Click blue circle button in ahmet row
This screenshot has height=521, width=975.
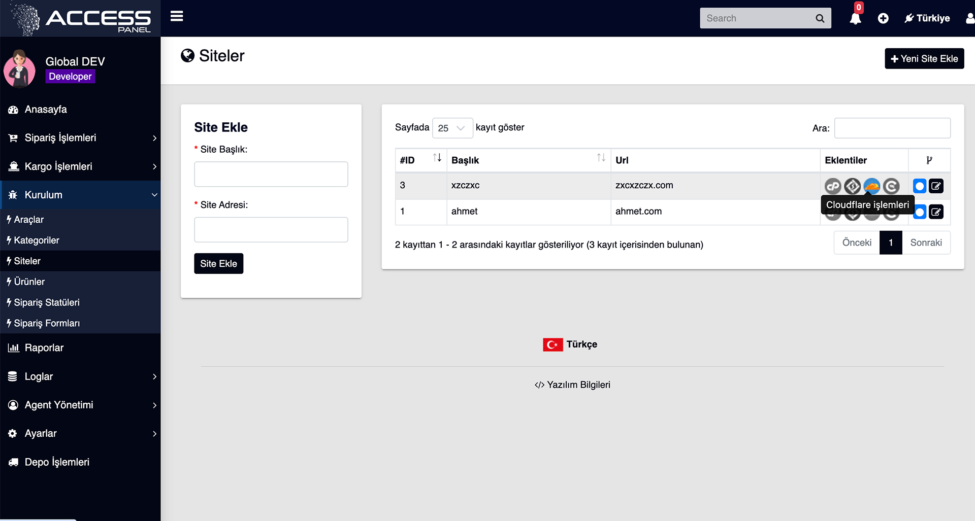pyautogui.click(x=920, y=212)
